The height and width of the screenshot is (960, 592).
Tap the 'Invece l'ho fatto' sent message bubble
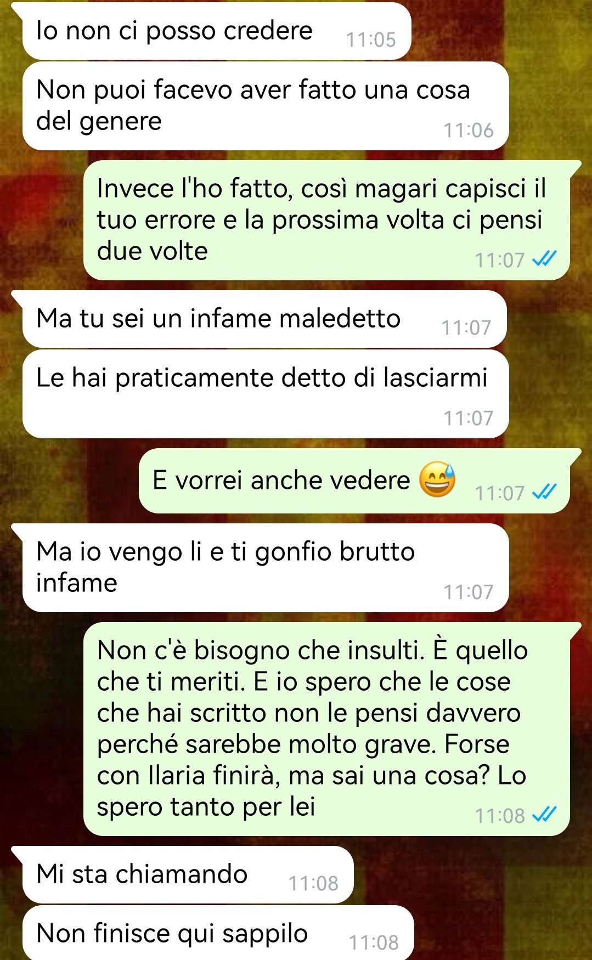[x=327, y=220]
